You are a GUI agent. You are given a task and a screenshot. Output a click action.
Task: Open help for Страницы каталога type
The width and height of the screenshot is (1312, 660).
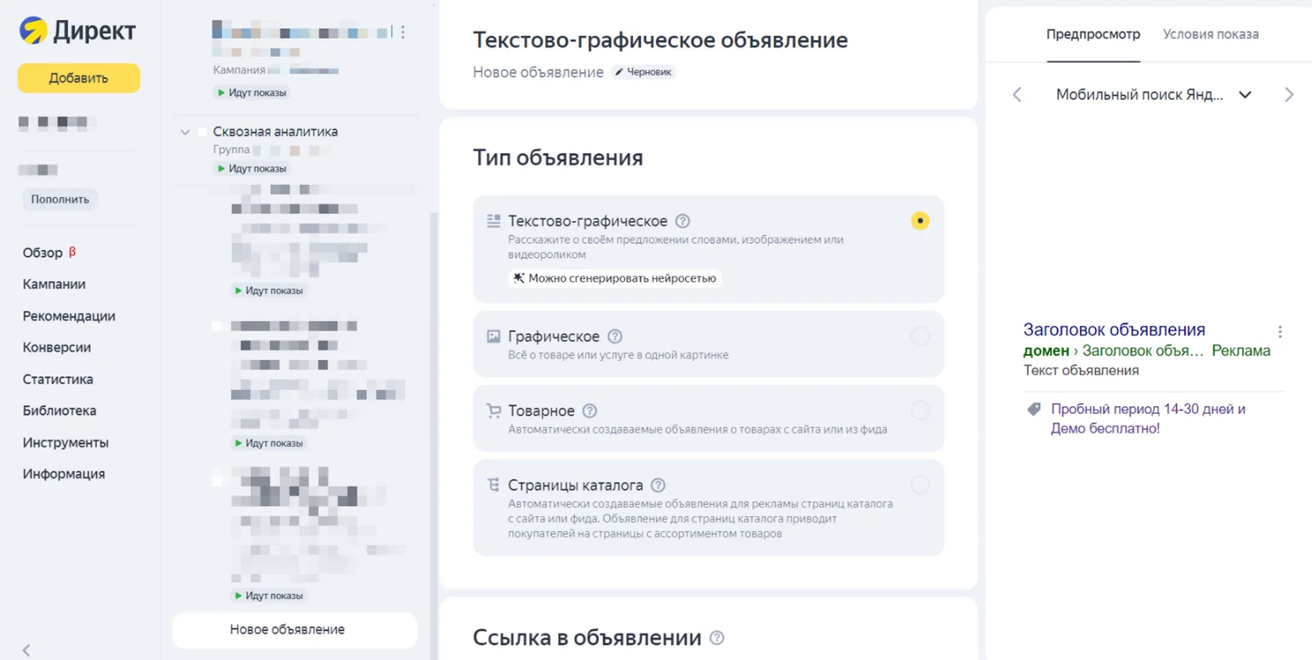point(658,485)
